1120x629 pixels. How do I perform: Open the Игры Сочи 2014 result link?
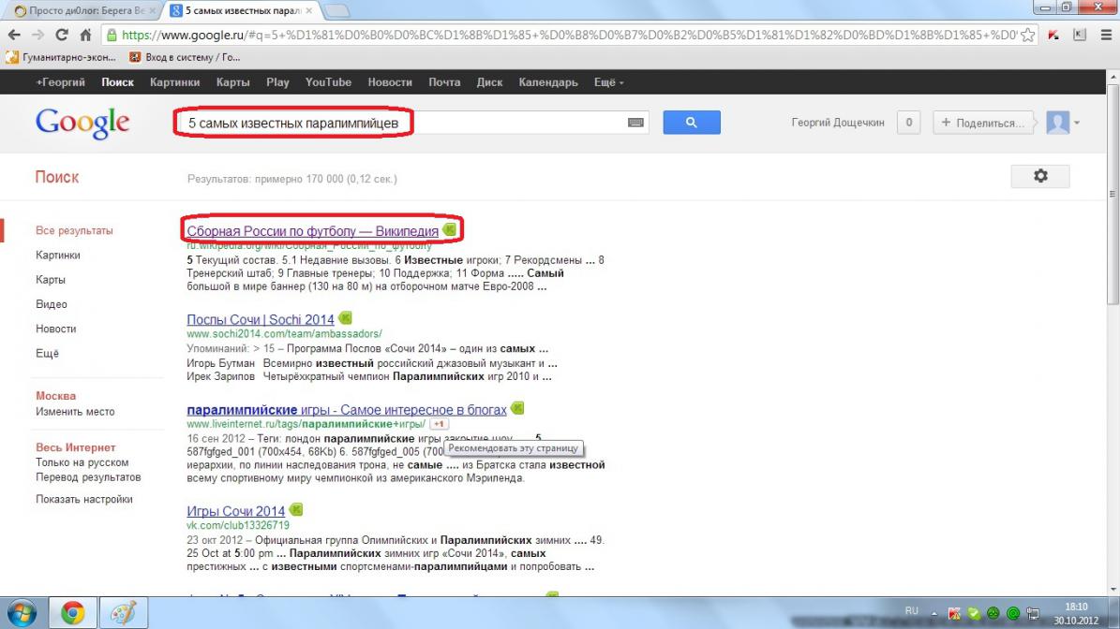coord(235,511)
